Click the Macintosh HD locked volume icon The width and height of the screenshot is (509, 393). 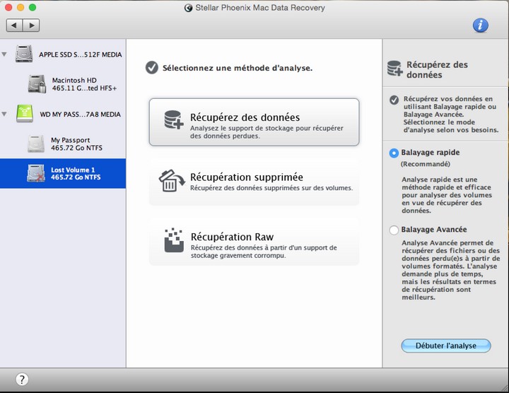37,84
